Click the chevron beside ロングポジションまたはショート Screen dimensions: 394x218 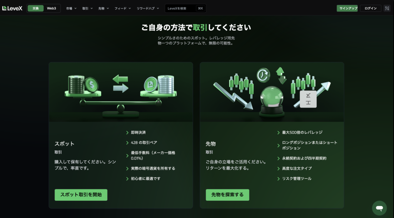[x=279, y=145]
